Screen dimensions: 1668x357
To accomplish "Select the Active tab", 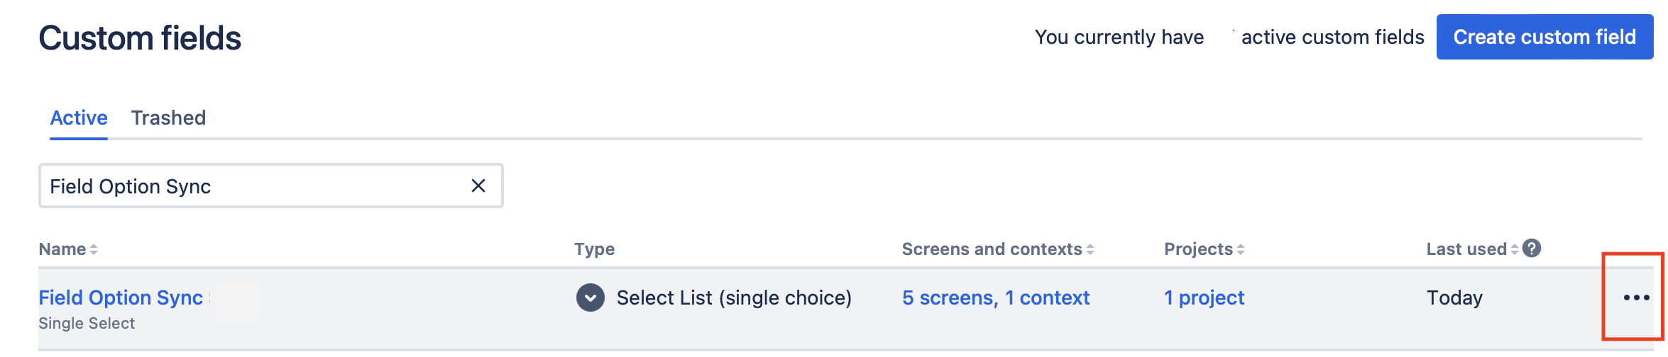I will (x=79, y=118).
